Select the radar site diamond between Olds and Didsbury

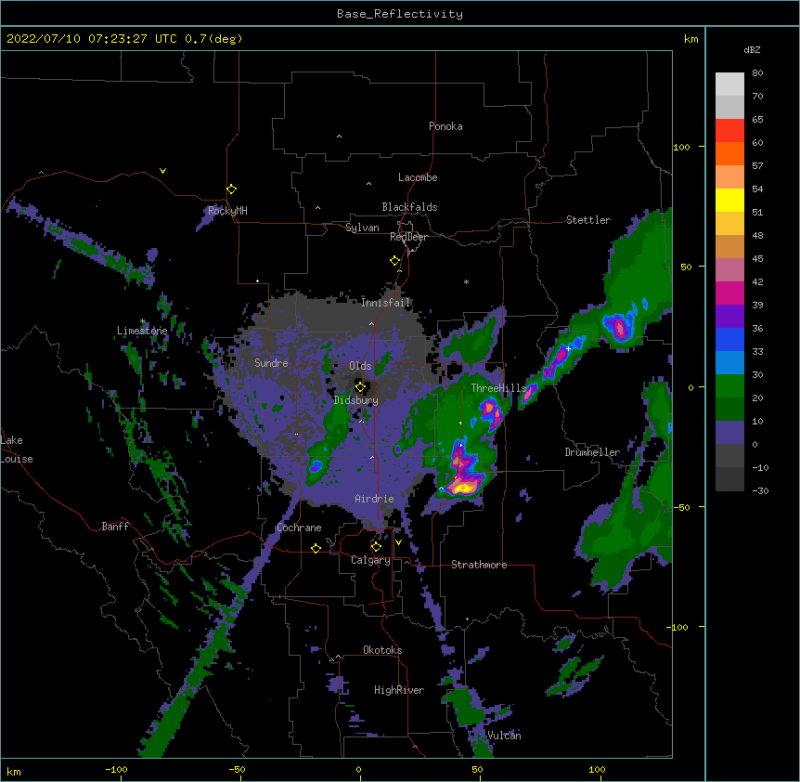(360, 387)
